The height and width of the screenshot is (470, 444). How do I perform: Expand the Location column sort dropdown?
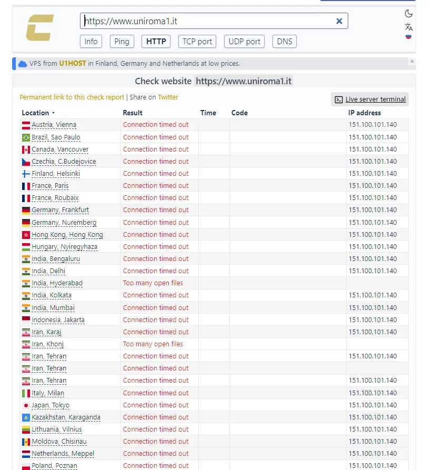click(x=53, y=113)
